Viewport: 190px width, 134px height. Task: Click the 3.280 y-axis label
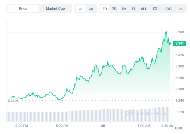click(180, 78)
